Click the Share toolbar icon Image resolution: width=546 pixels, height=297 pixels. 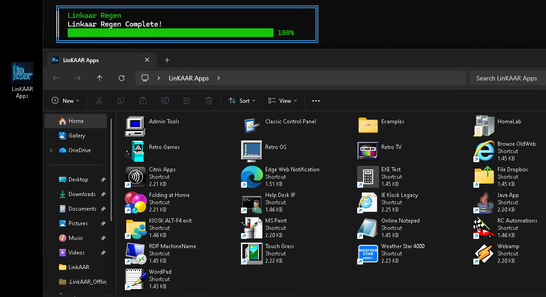[x=187, y=101]
